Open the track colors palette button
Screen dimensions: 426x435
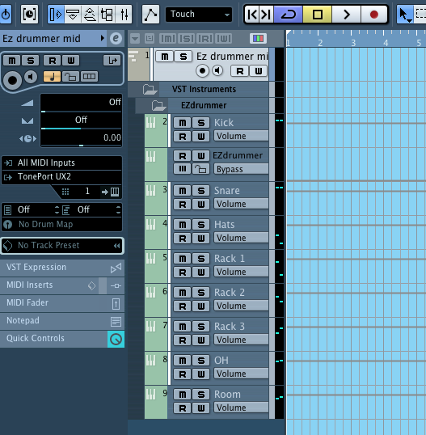258,39
